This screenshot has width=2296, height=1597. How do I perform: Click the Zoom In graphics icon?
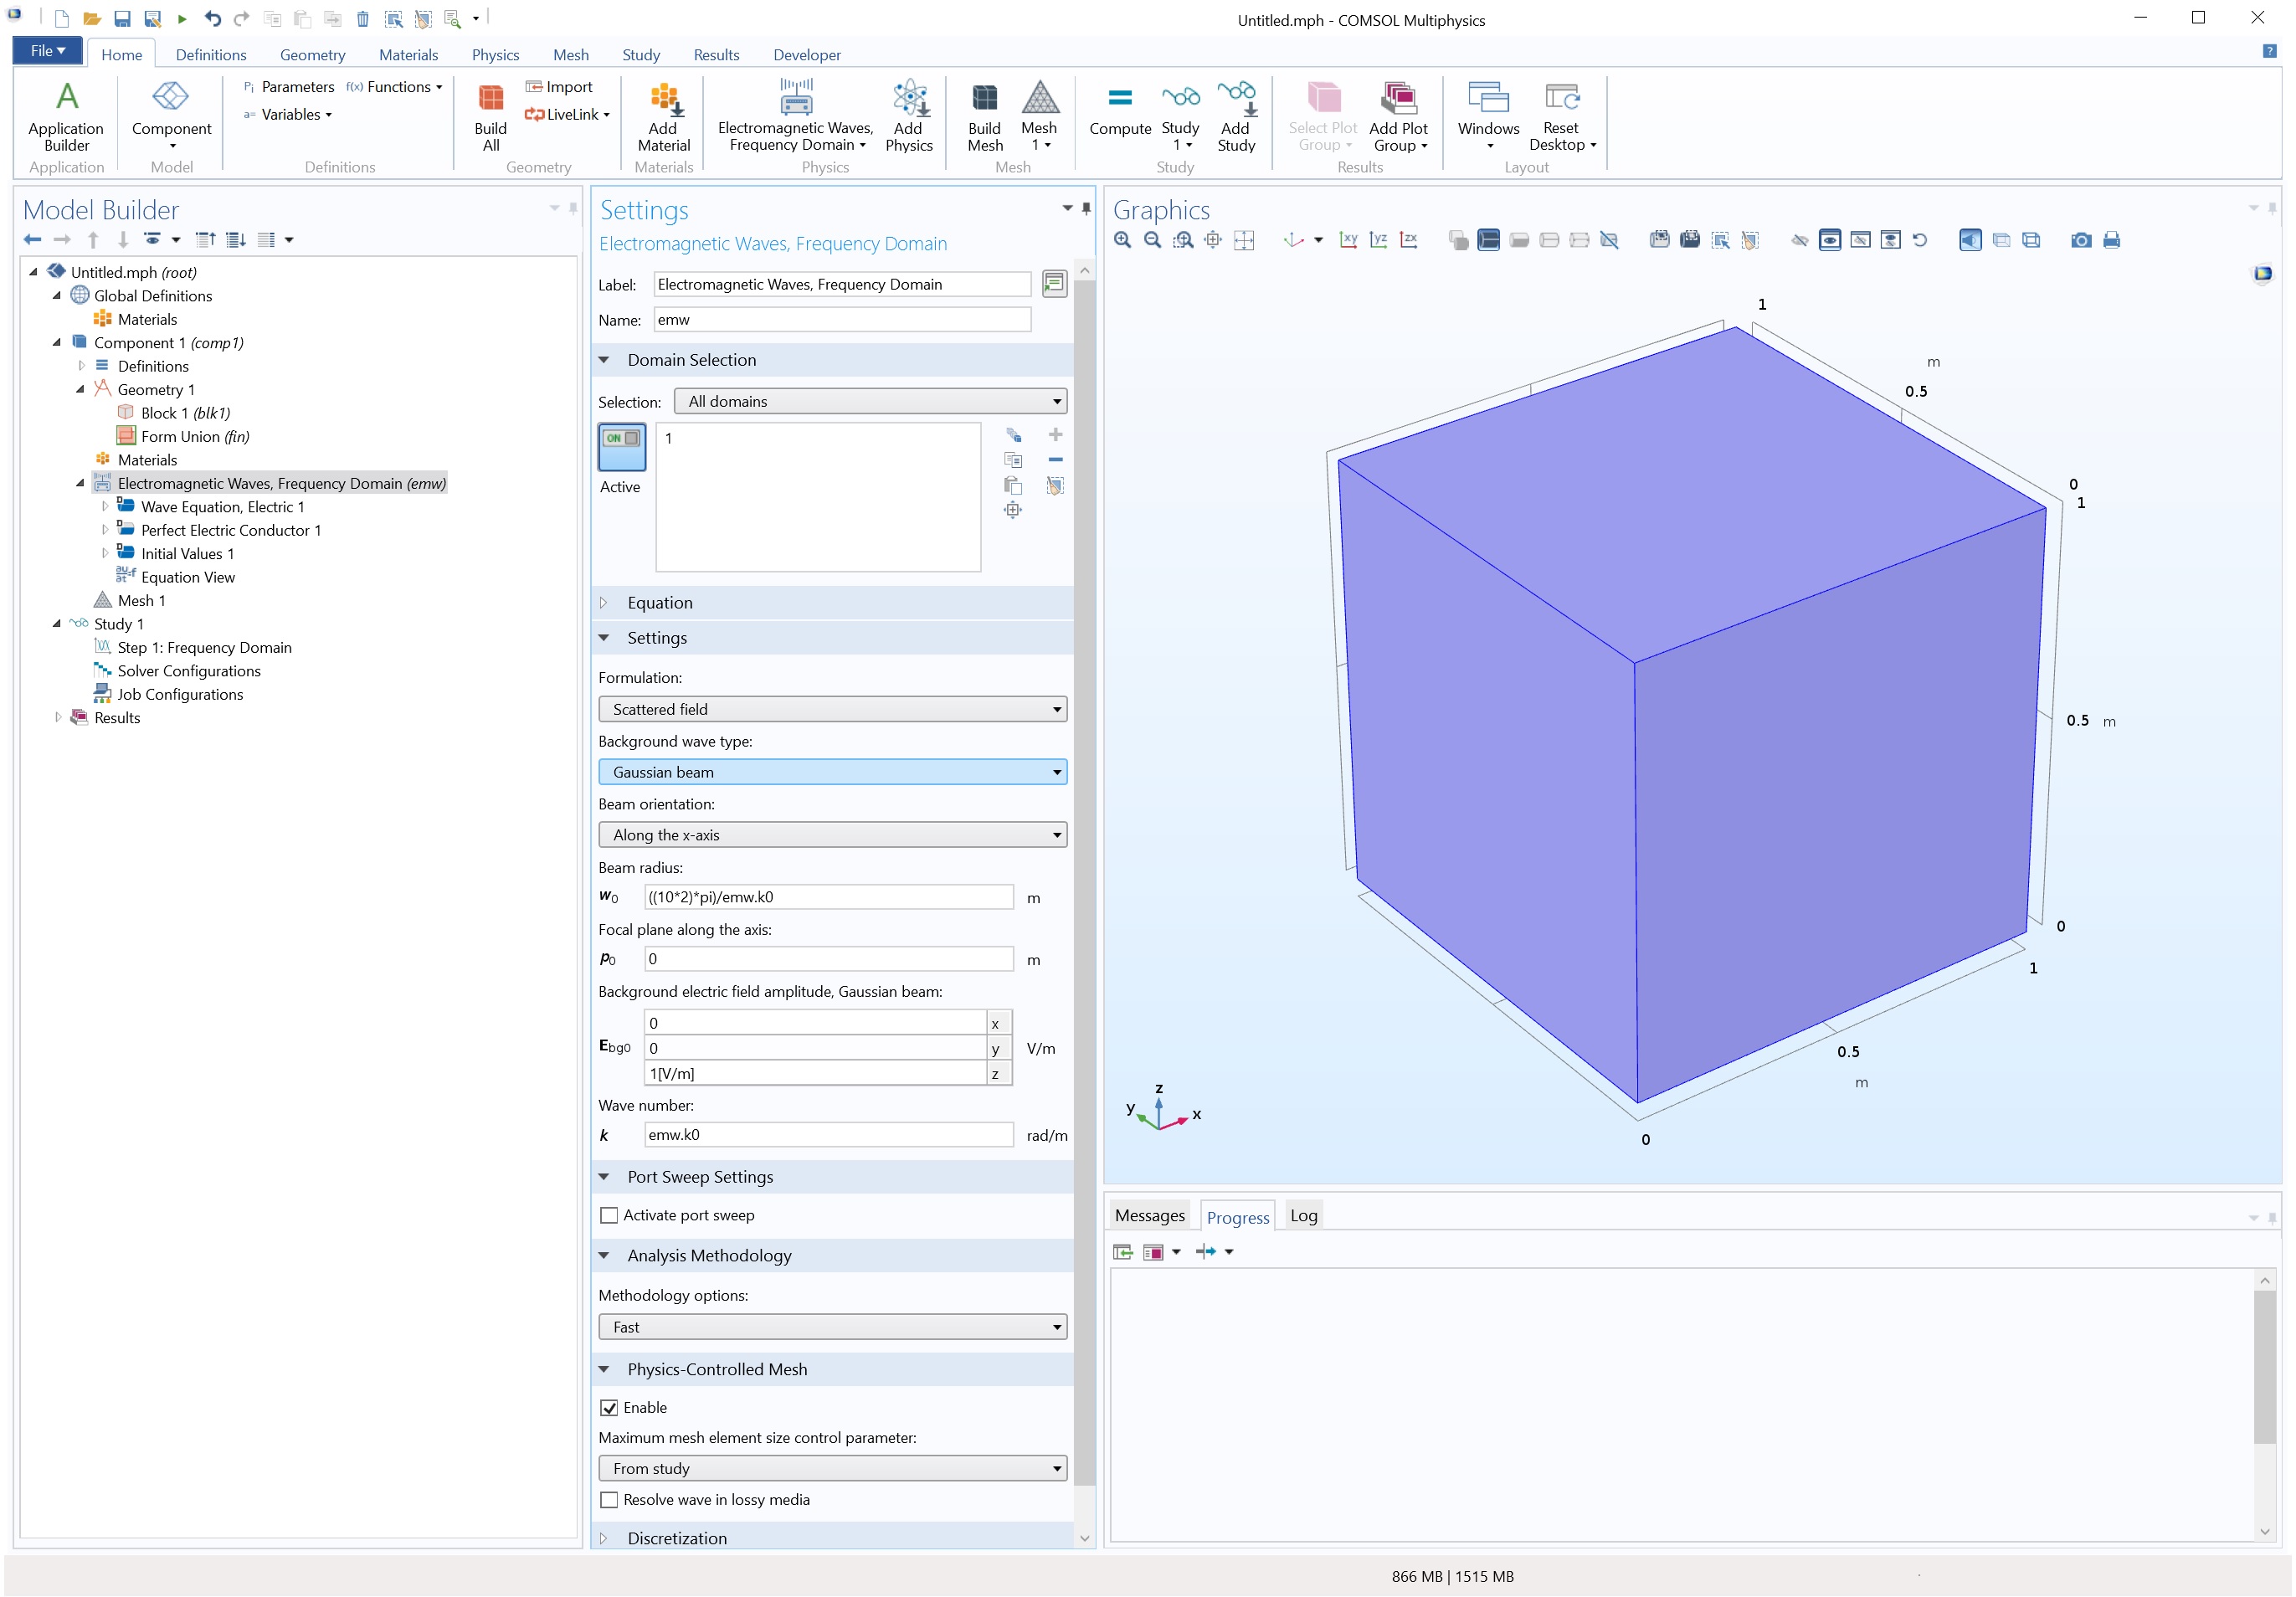click(1122, 240)
